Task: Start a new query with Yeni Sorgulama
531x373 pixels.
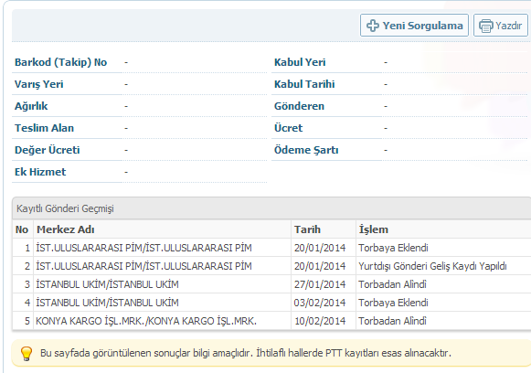Action: click(x=414, y=25)
